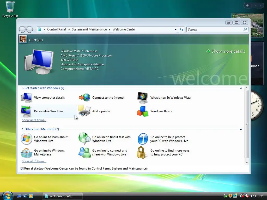This screenshot has height=200, width=267.
Task: Click the AMD Ryzen 7 5800X processor text
Action: pos(86,55)
